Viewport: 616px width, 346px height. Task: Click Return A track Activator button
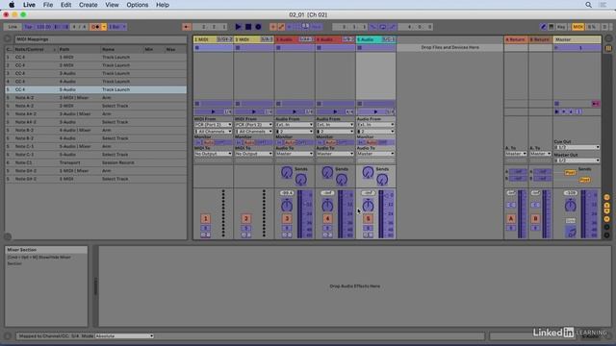click(x=511, y=218)
